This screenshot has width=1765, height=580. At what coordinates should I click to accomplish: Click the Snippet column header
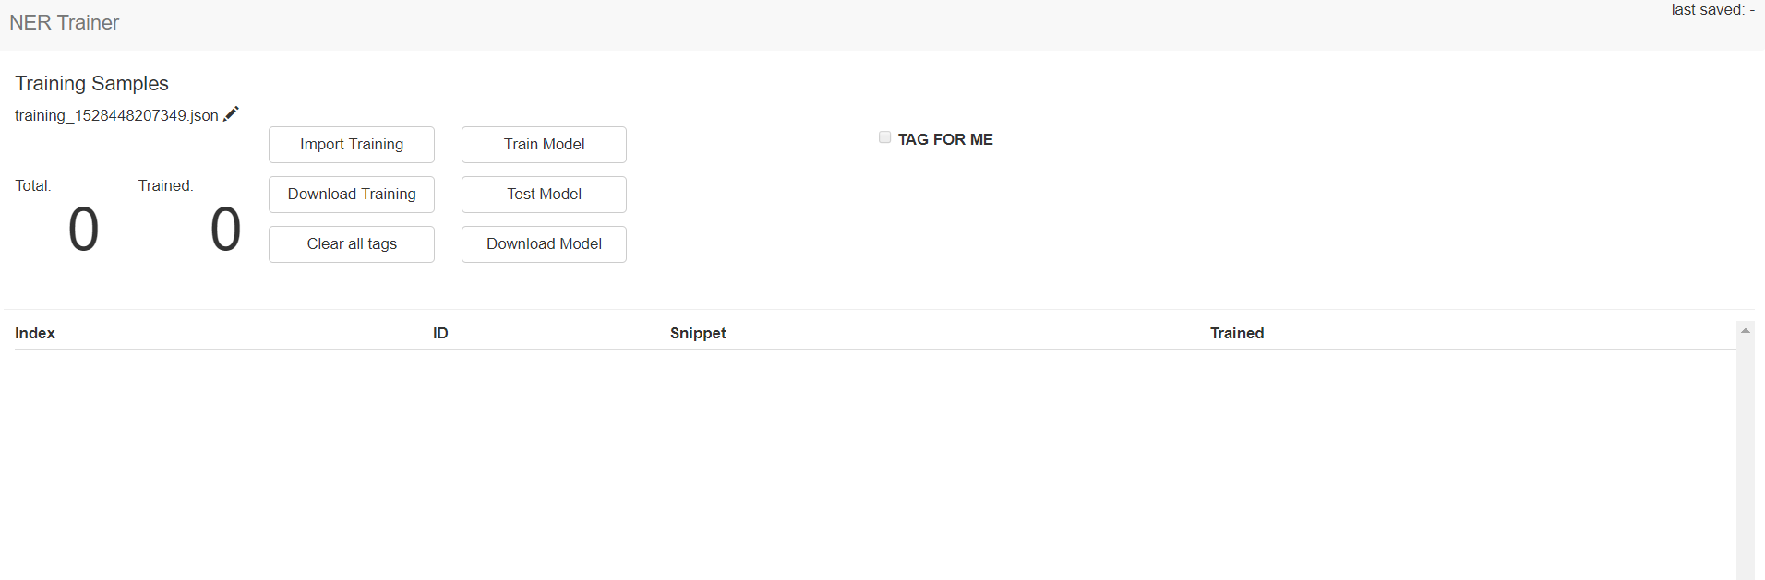click(x=698, y=333)
